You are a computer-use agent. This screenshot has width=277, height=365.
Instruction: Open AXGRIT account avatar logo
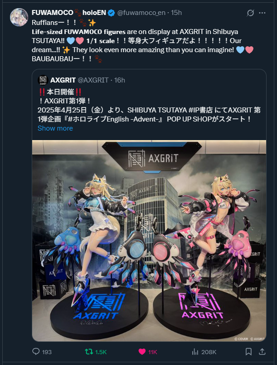pyautogui.click(x=43, y=80)
